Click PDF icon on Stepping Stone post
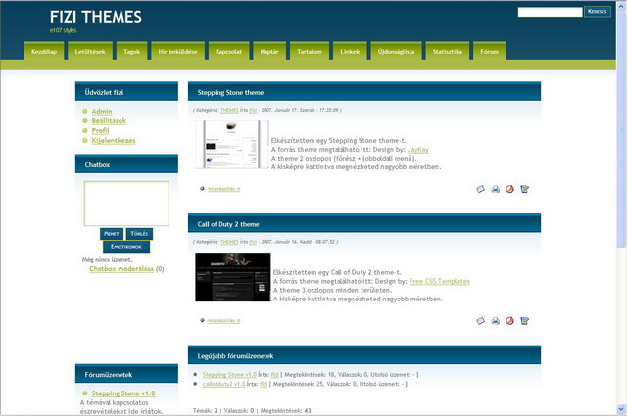The image size is (627, 416). [509, 189]
